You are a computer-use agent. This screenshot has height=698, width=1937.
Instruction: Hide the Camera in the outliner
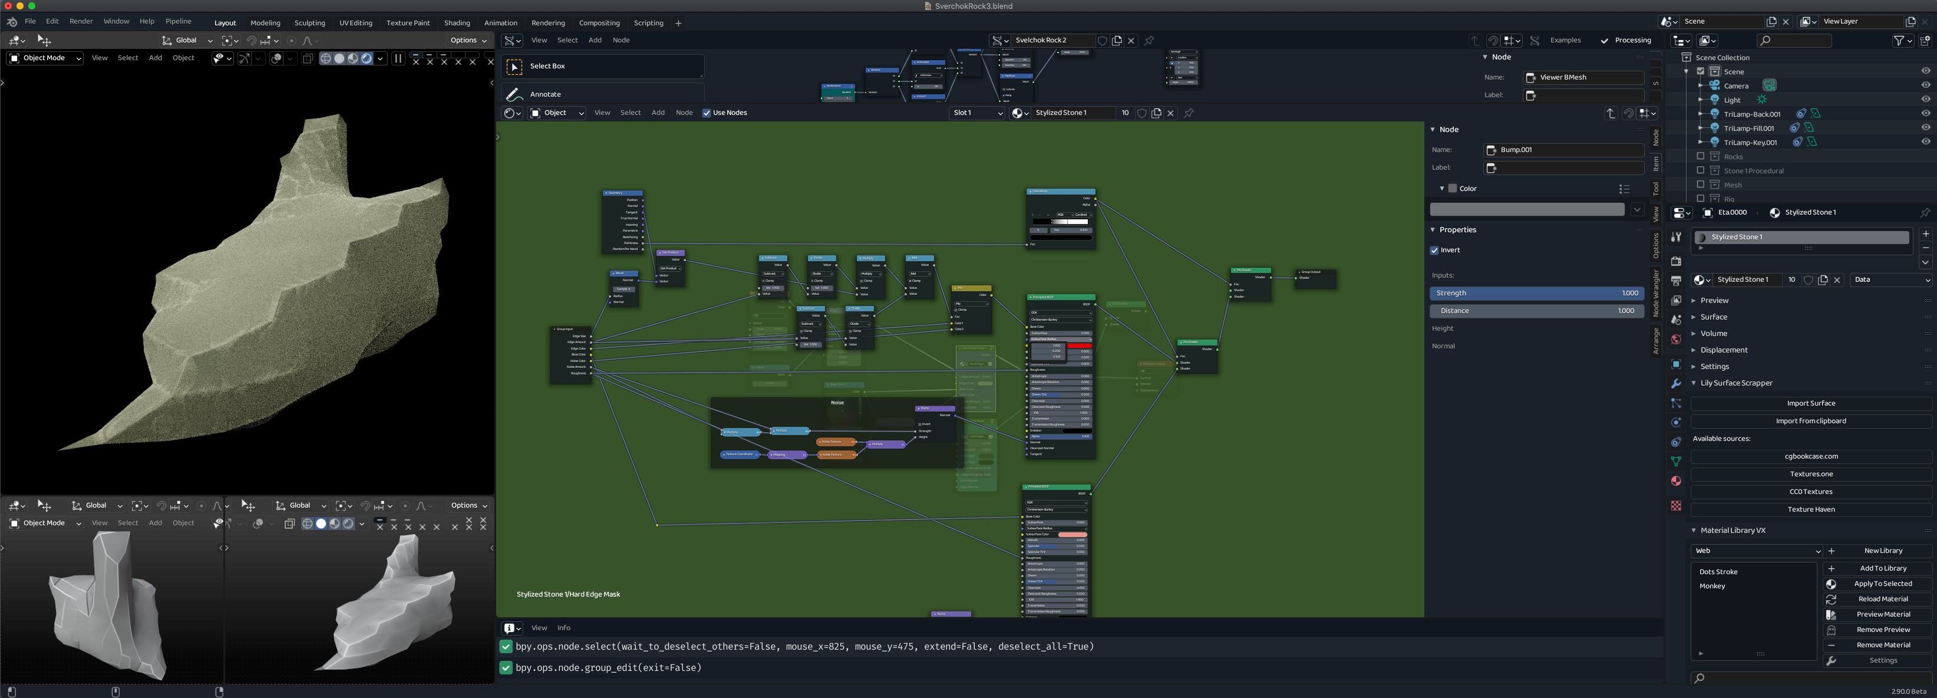point(1925,85)
